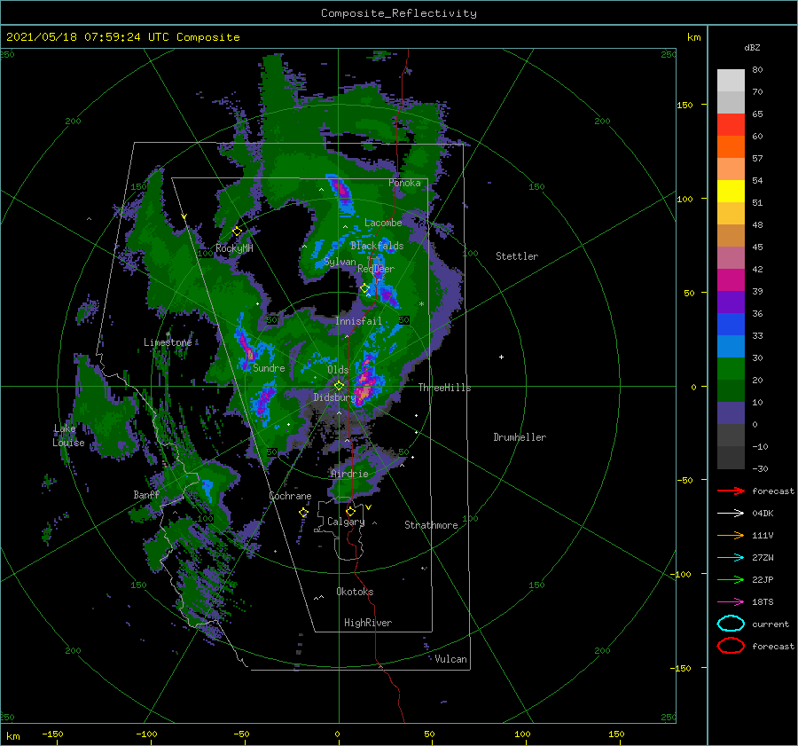The height and width of the screenshot is (746, 798).
Task: Click the magenta 18TS arrow icon
Action: pyautogui.click(x=731, y=601)
